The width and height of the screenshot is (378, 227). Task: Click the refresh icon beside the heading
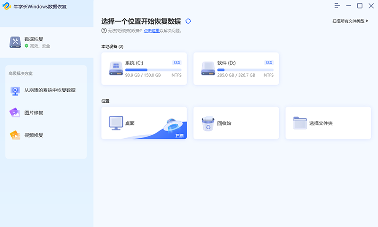[188, 21]
